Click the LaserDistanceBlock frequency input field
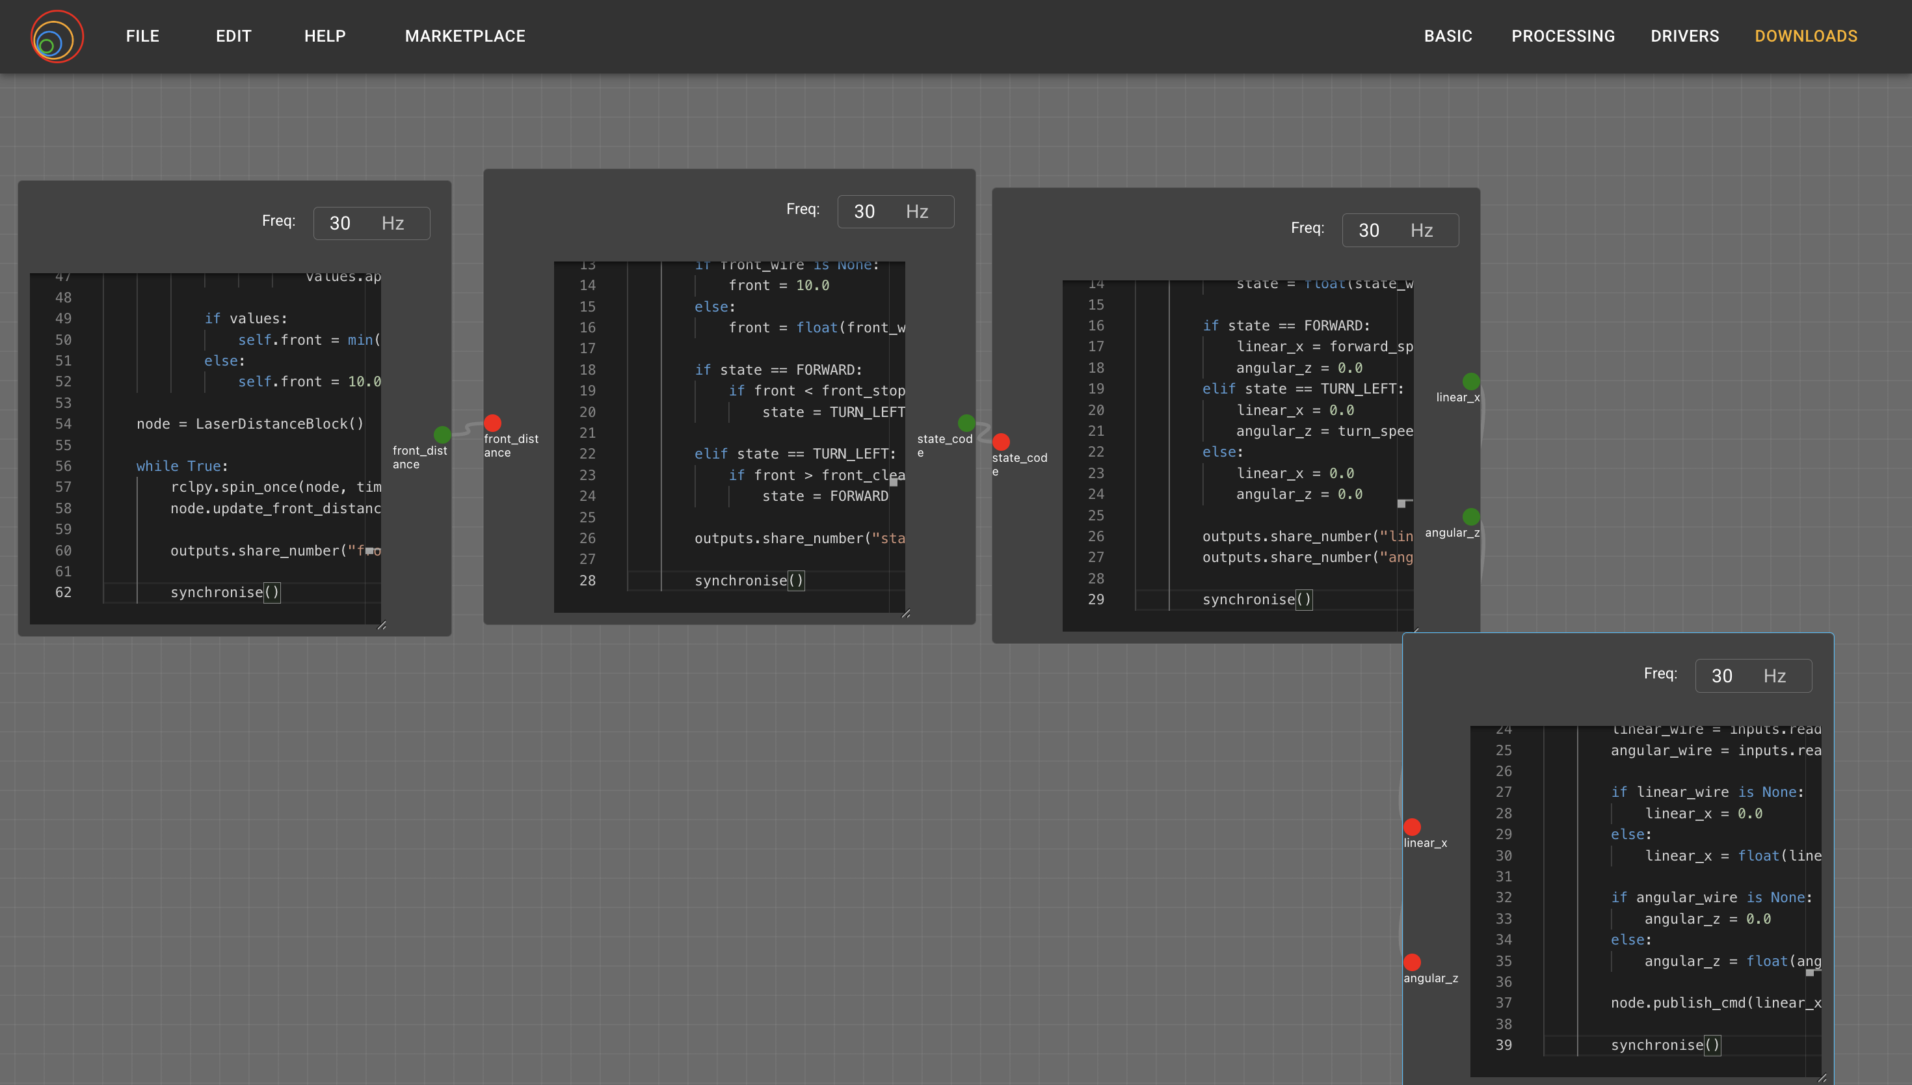 point(372,223)
